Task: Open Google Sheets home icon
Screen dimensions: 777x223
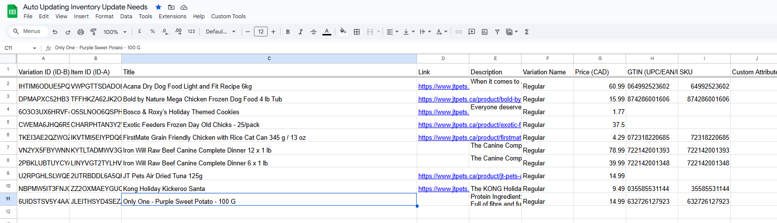Action: [12, 11]
